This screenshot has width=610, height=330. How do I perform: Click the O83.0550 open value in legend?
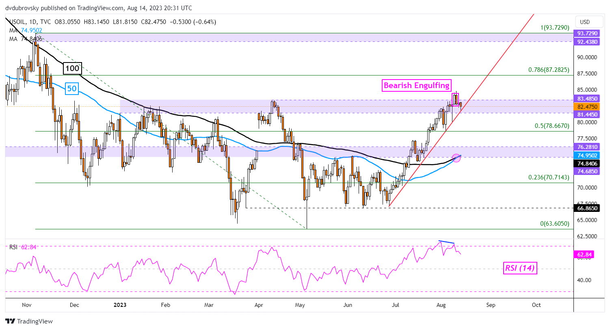click(67, 22)
